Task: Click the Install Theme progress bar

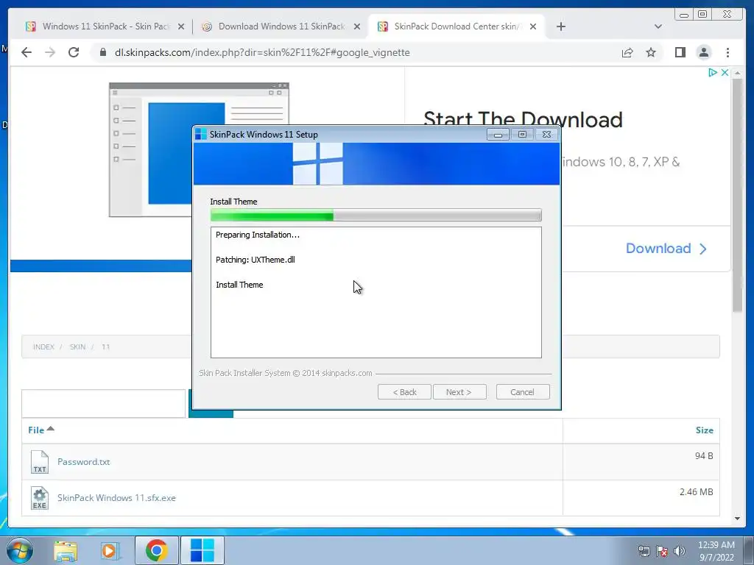Action: tap(376, 216)
